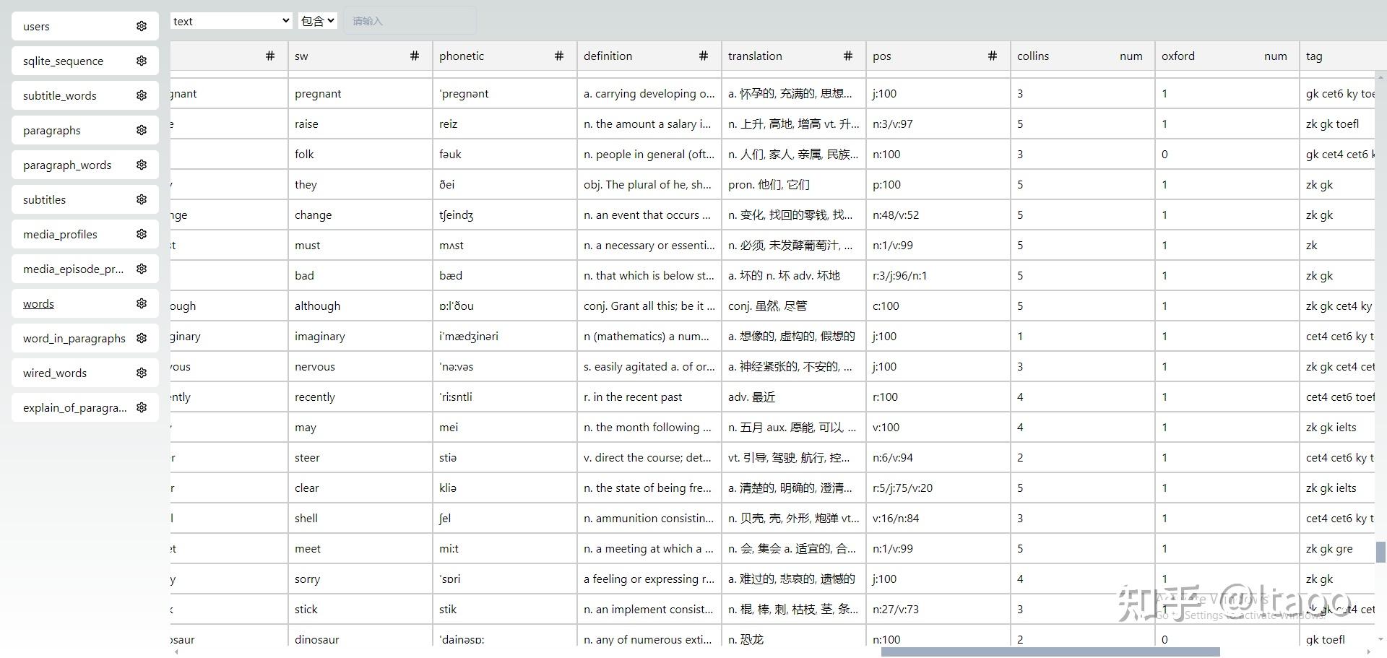Click the scroll left arrow at bottom

point(177,652)
